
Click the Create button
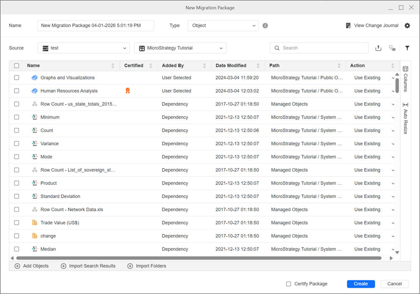[x=360, y=284]
